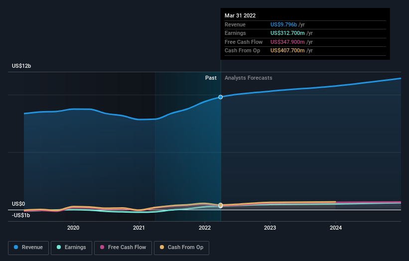
Task: Click the US$347.900m free cash flow value
Action: [287, 42]
